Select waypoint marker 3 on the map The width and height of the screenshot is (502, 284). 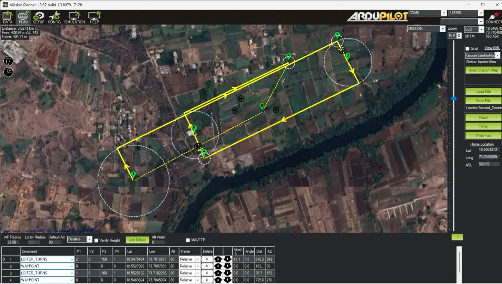point(348,56)
